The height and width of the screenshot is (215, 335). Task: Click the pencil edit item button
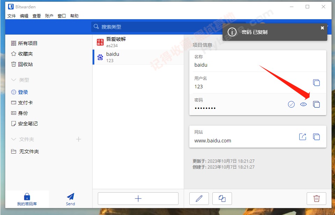click(199, 199)
